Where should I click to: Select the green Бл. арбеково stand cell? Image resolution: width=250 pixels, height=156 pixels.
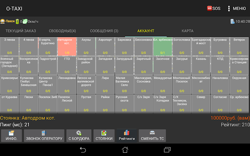(162, 46)
